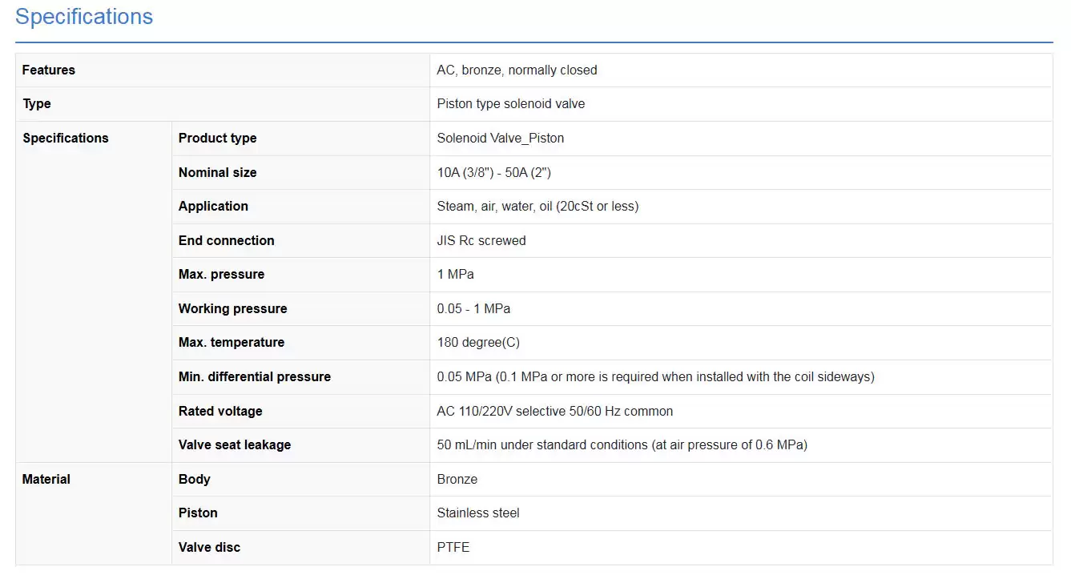Click the bold Specifications group label
Image resolution: width=1071 pixels, height=579 pixels.
pyautogui.click(x=66, y=138)
